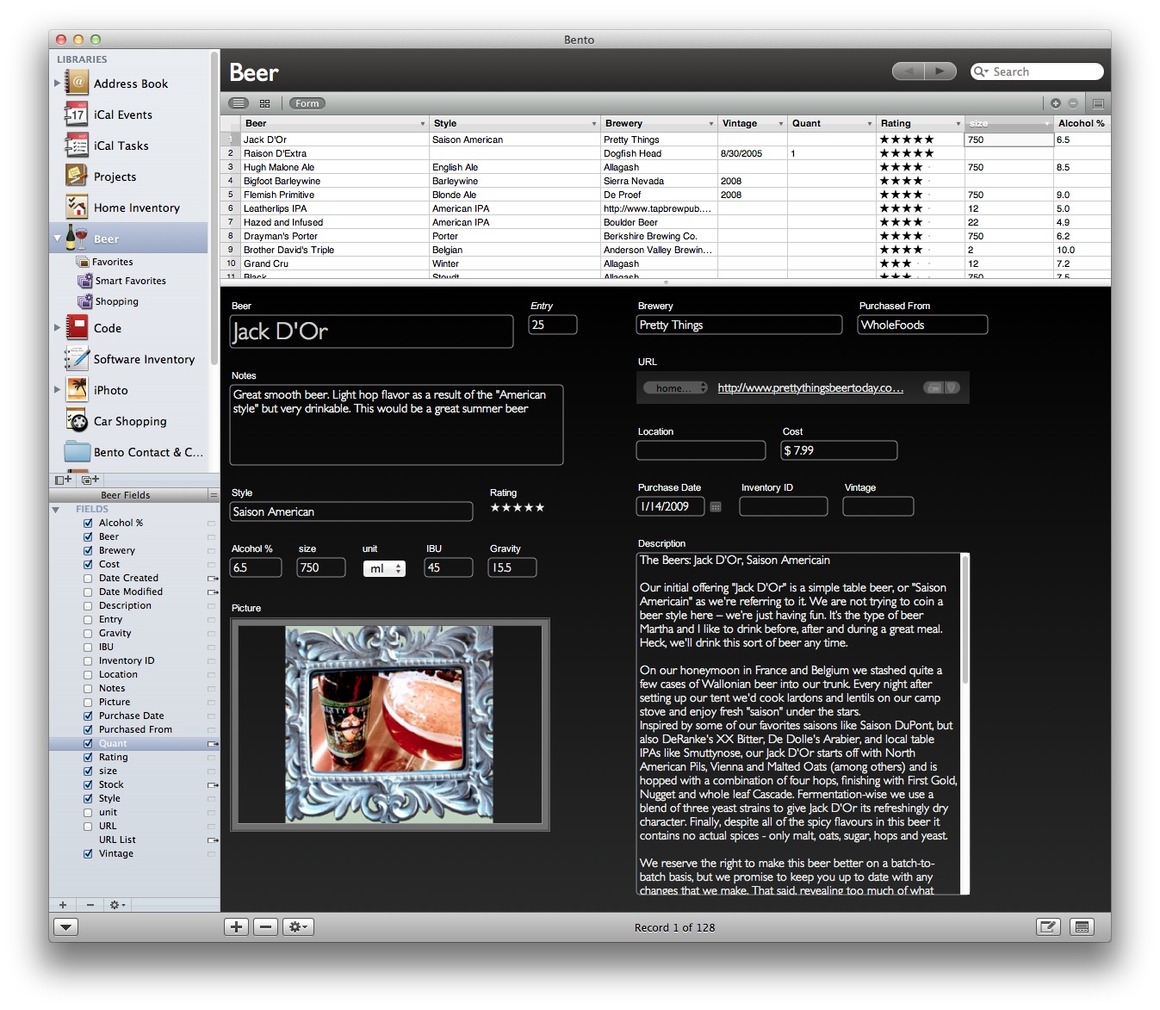Collapse the FIELDS section triangle
The height and width of the screenshot is (1010, 1160).
(56, 510)
